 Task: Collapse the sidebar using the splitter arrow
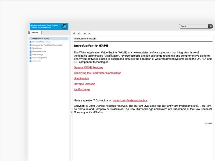click(x=71, y=112)
